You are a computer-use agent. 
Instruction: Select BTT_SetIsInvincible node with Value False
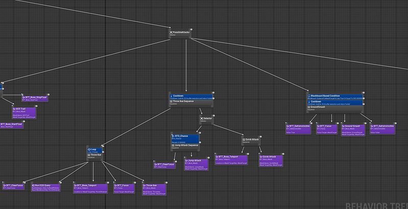382,129
